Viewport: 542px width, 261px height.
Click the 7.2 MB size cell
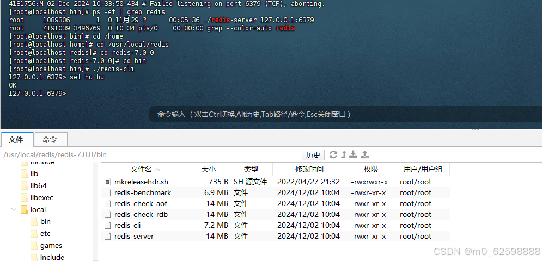pos(215,226)
